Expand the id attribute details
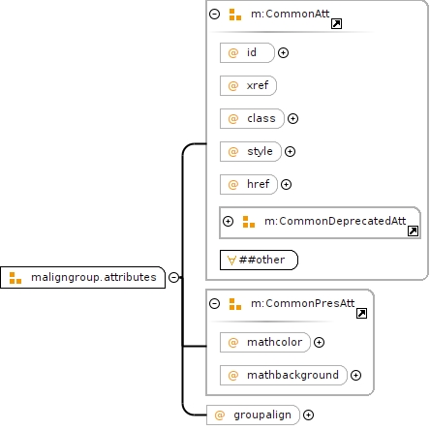Image resolution: width=430 pixels, height=430 pixels. coord(283,52)
